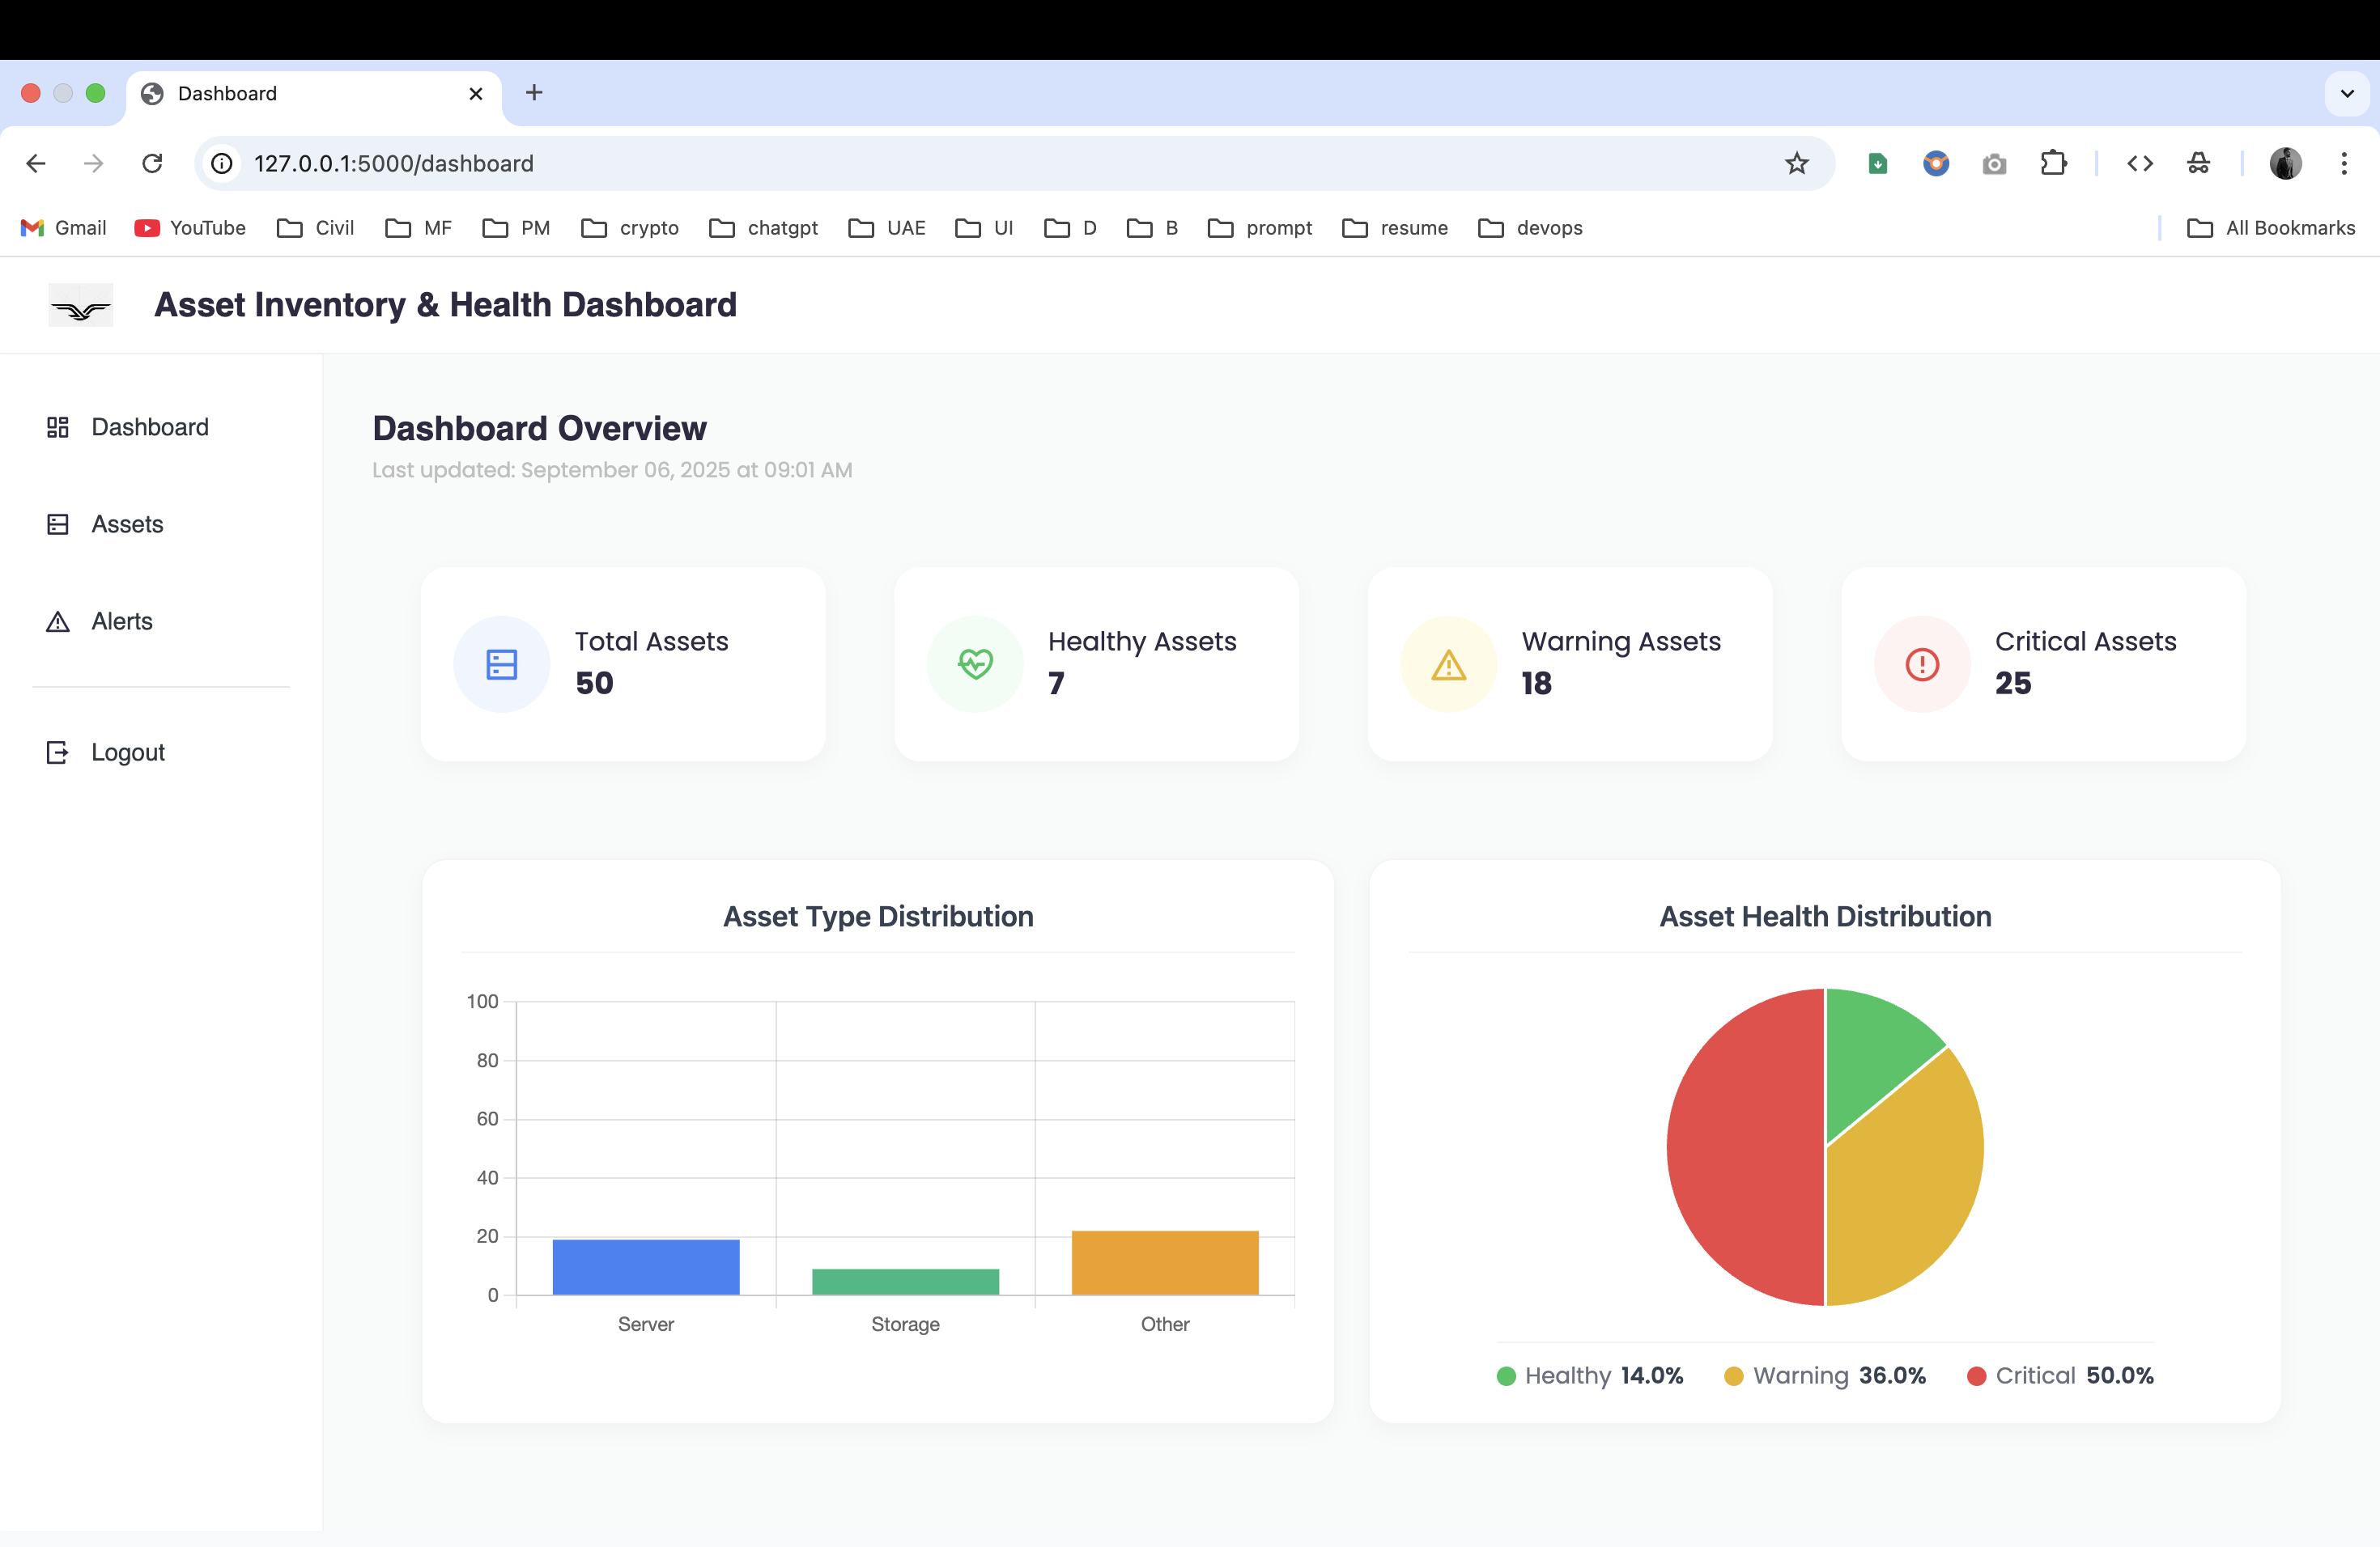Open the browser tab list dropdown arrow

pyautogui.click(x=2347, y=93)
